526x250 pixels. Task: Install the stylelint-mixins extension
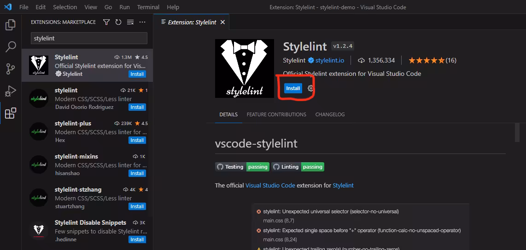click(x=137, y=173)
